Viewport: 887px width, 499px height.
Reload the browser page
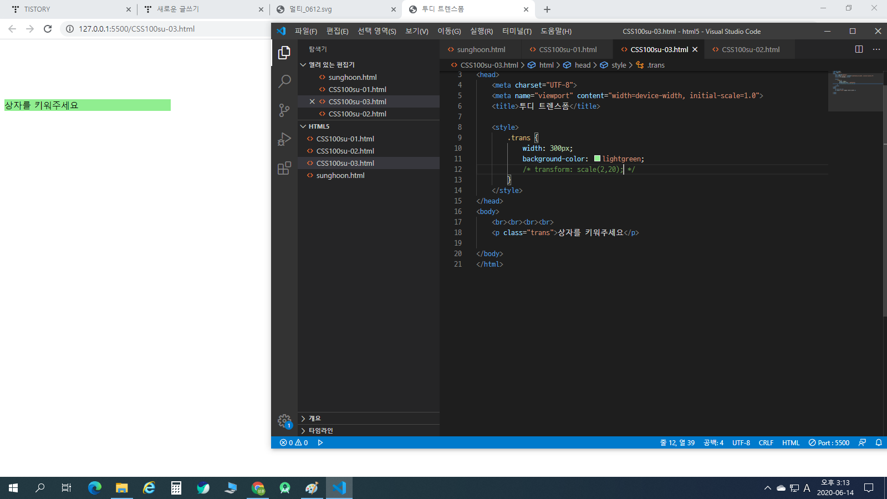click(x=48, y=29)
